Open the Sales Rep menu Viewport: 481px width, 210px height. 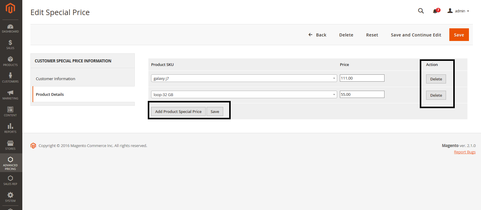pyautogui.click(x=11, y=180)
